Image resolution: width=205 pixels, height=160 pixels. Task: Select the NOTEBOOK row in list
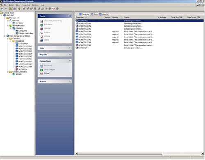pyautogui.click(x=139, y=48)
